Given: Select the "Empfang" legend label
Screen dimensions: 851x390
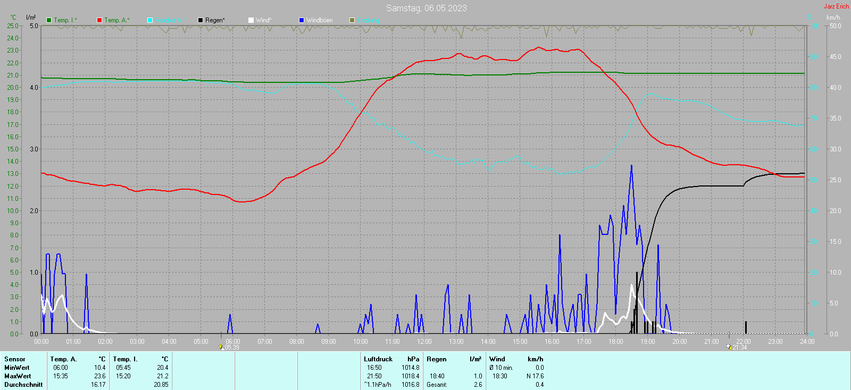Looking at the screenshot, I should [368, 20].
